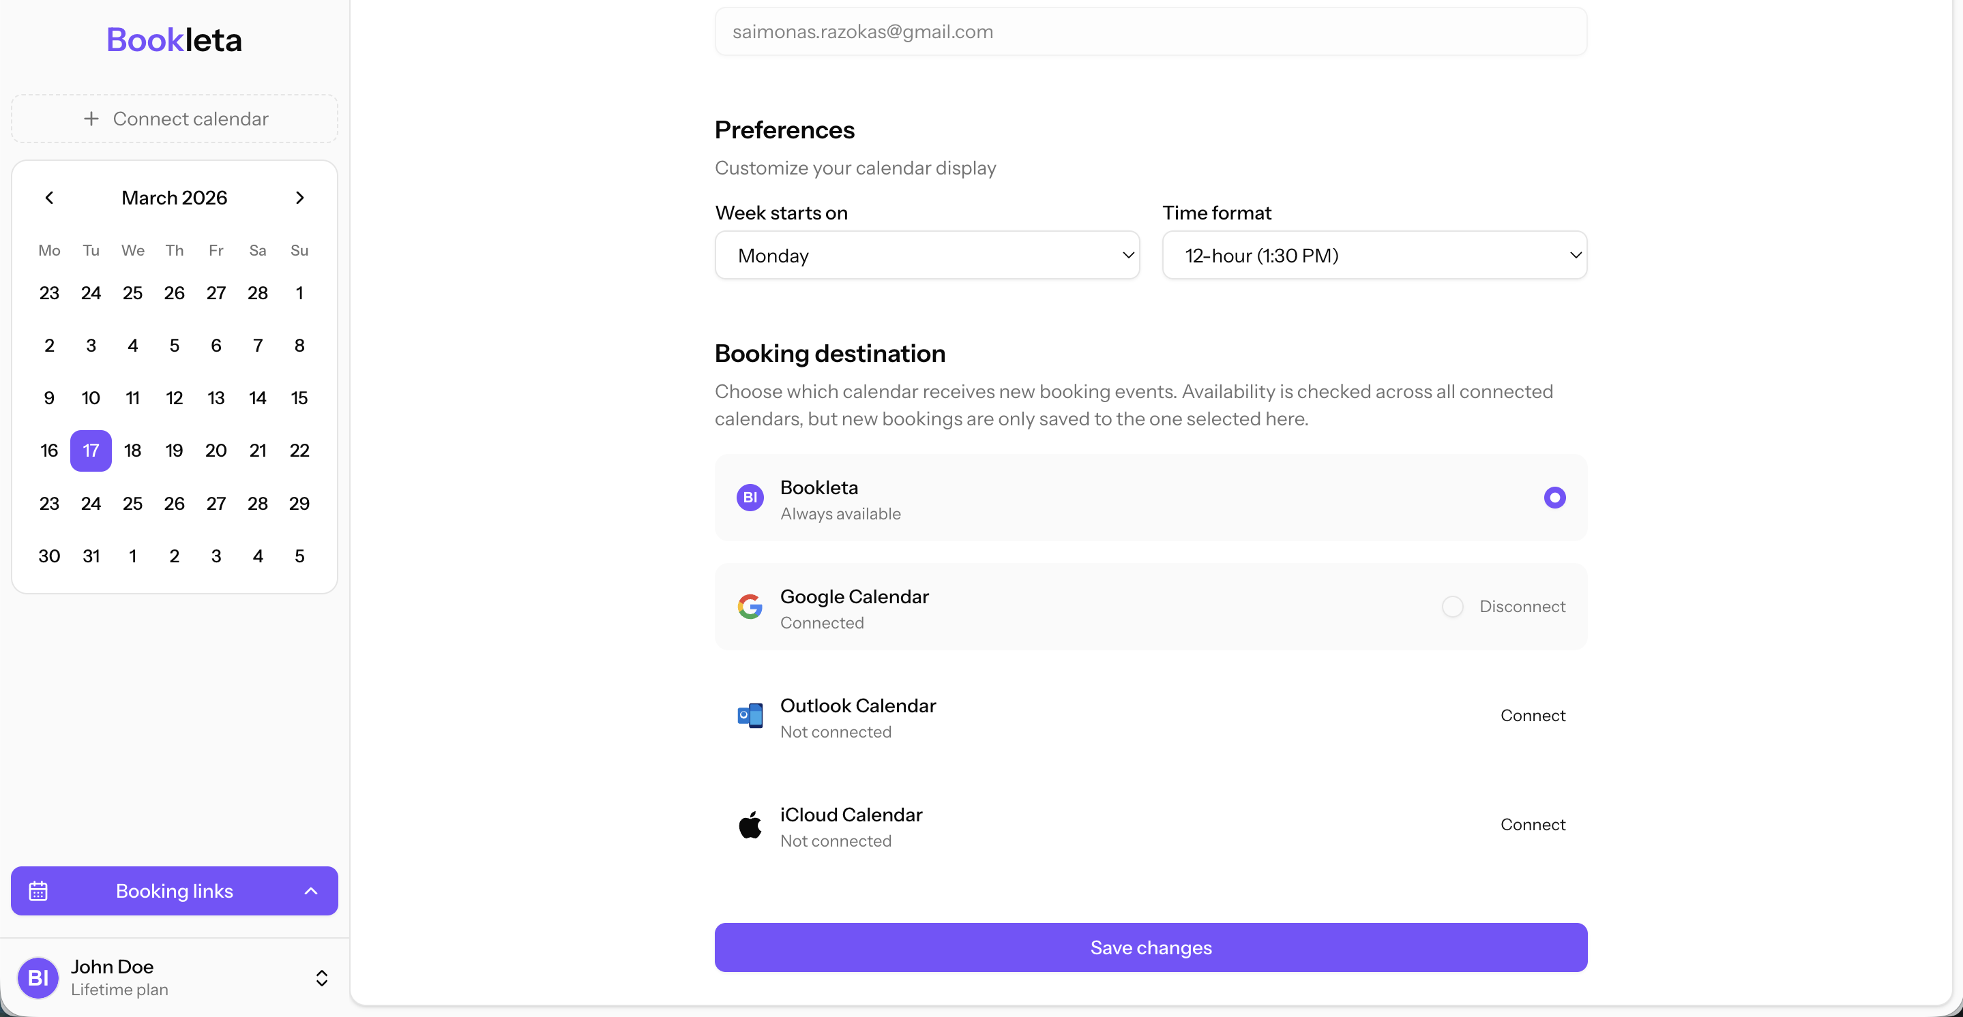Select March 29 in the mini calendar
1963x1017 pixels.
tap(299, 504)
